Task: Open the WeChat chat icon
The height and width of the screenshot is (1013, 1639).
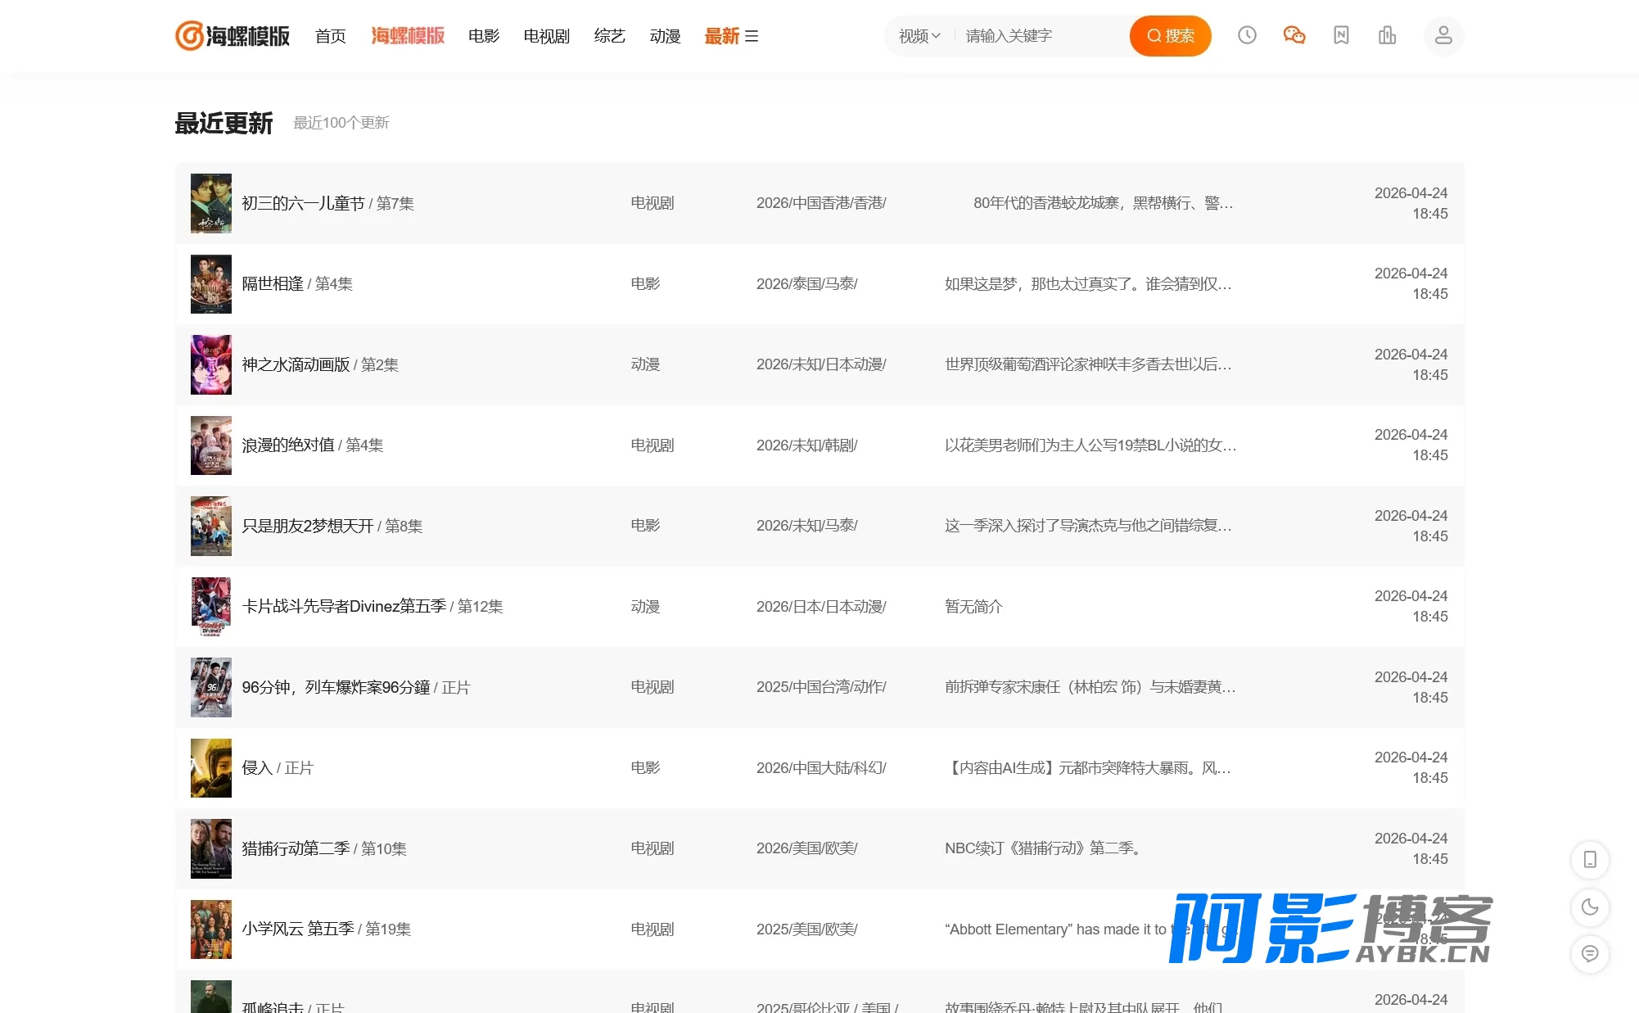Action: tap(1294, 35)
